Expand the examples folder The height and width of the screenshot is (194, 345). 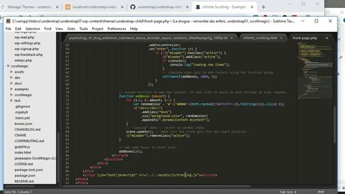coord(11,89)
